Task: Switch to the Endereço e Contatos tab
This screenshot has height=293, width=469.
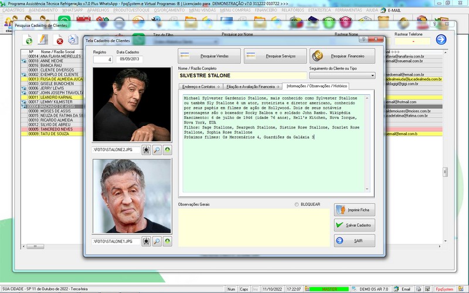Action: [200, 86]
